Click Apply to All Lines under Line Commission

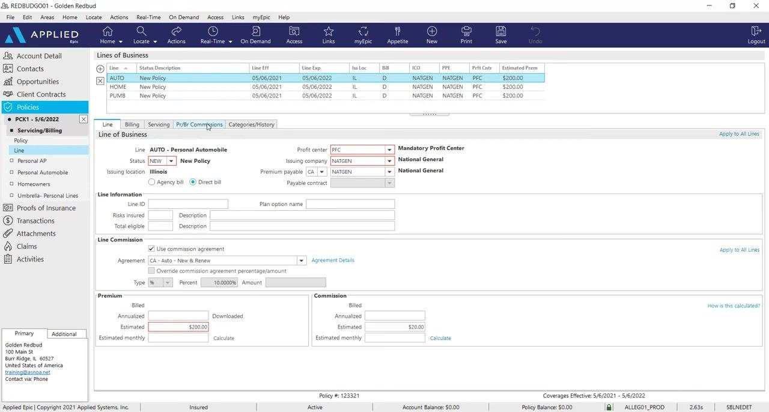click(739, 250)
